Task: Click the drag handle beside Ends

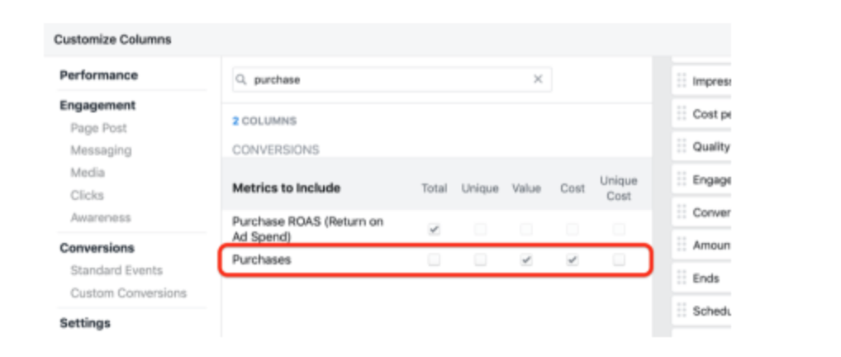Action: [682, 278]
